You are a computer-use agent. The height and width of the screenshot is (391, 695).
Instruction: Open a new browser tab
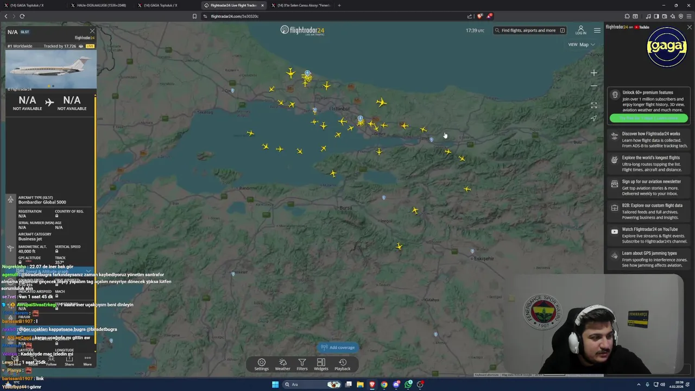tap(339, 5)
